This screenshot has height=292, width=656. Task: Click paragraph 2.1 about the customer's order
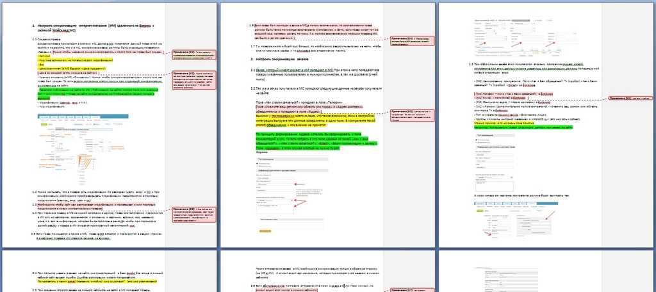315,76
